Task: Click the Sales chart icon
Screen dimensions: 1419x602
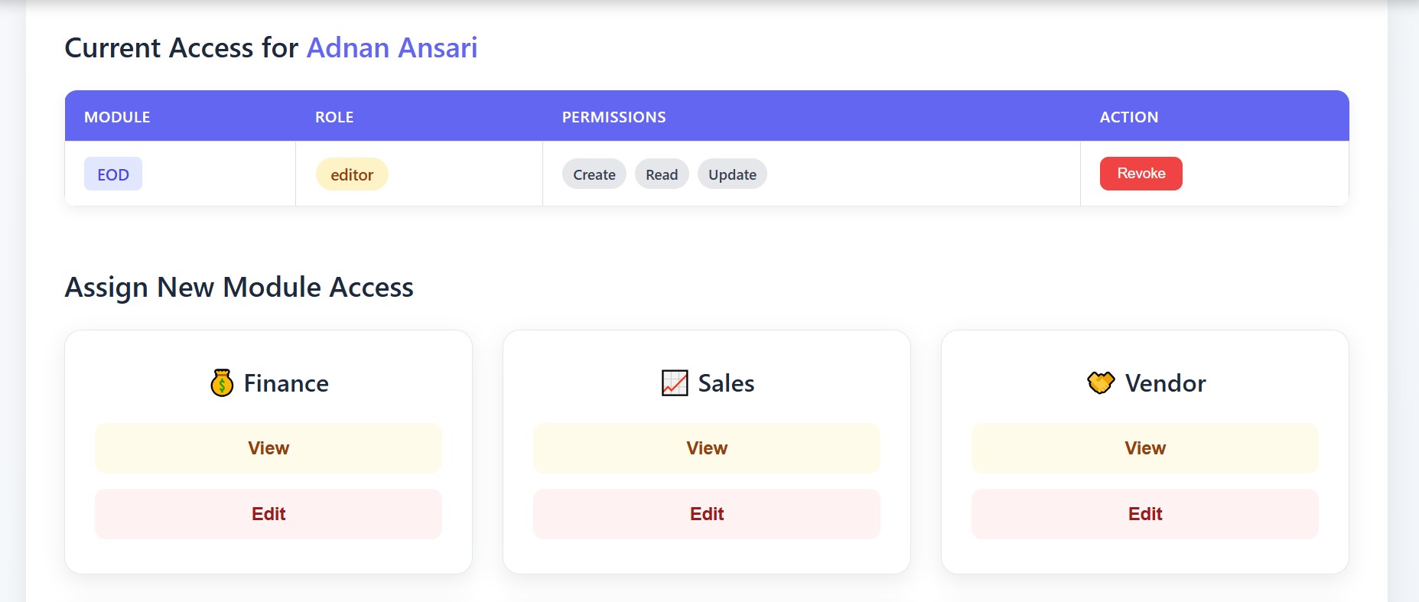Action: tap(675, 382)
